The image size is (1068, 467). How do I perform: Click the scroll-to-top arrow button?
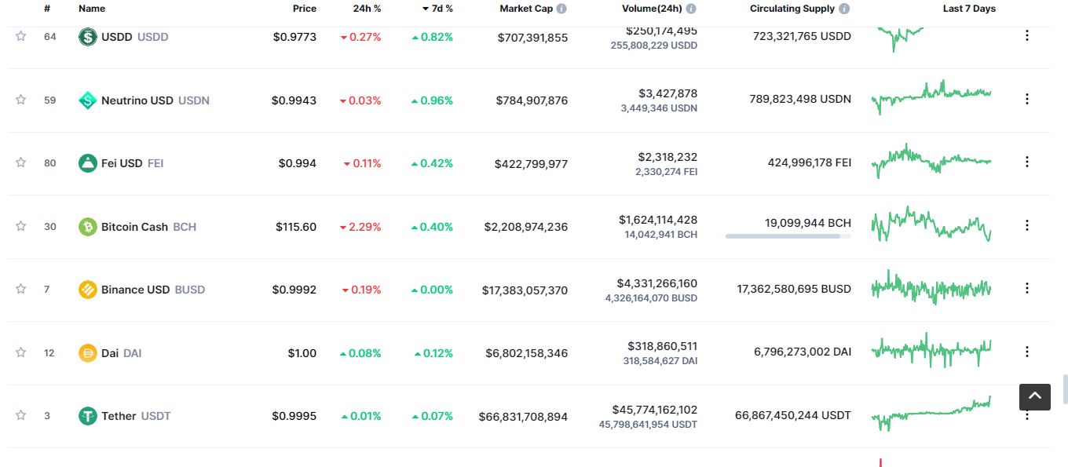click(x=1035, y=396)
